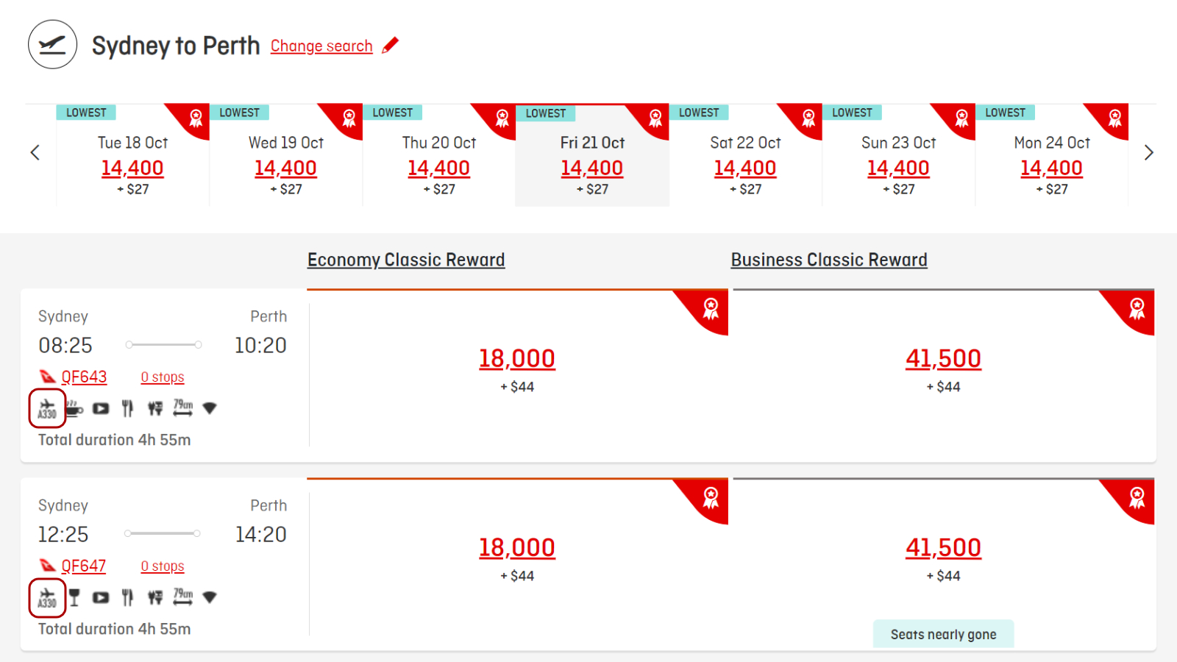The height and width of the screenshot is (662, 1177).
Task: Click the A330 aircraft icon for flight QF643
Action: [47, 408]
